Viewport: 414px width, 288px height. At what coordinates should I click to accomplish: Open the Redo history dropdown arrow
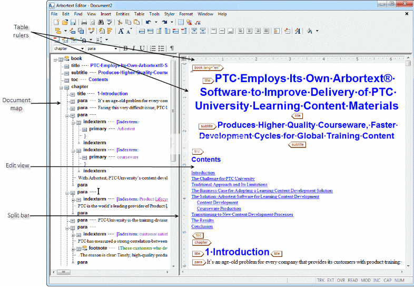click(x=172, y=22)
